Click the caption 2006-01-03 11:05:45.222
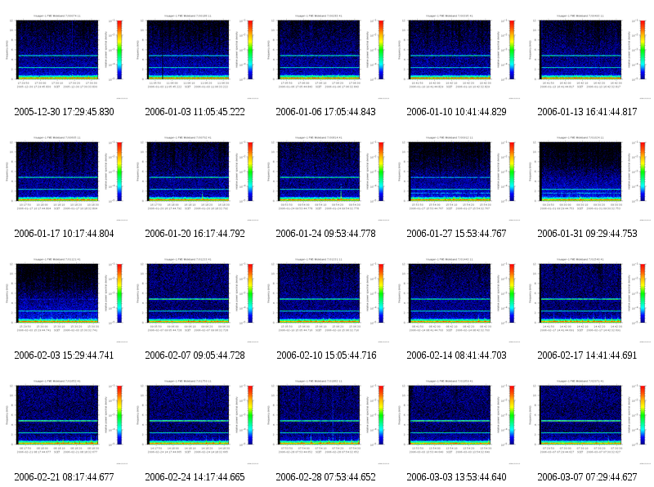The height and width of the screenshot is (487, 654). pyautogui.click(x=195, y=112)
